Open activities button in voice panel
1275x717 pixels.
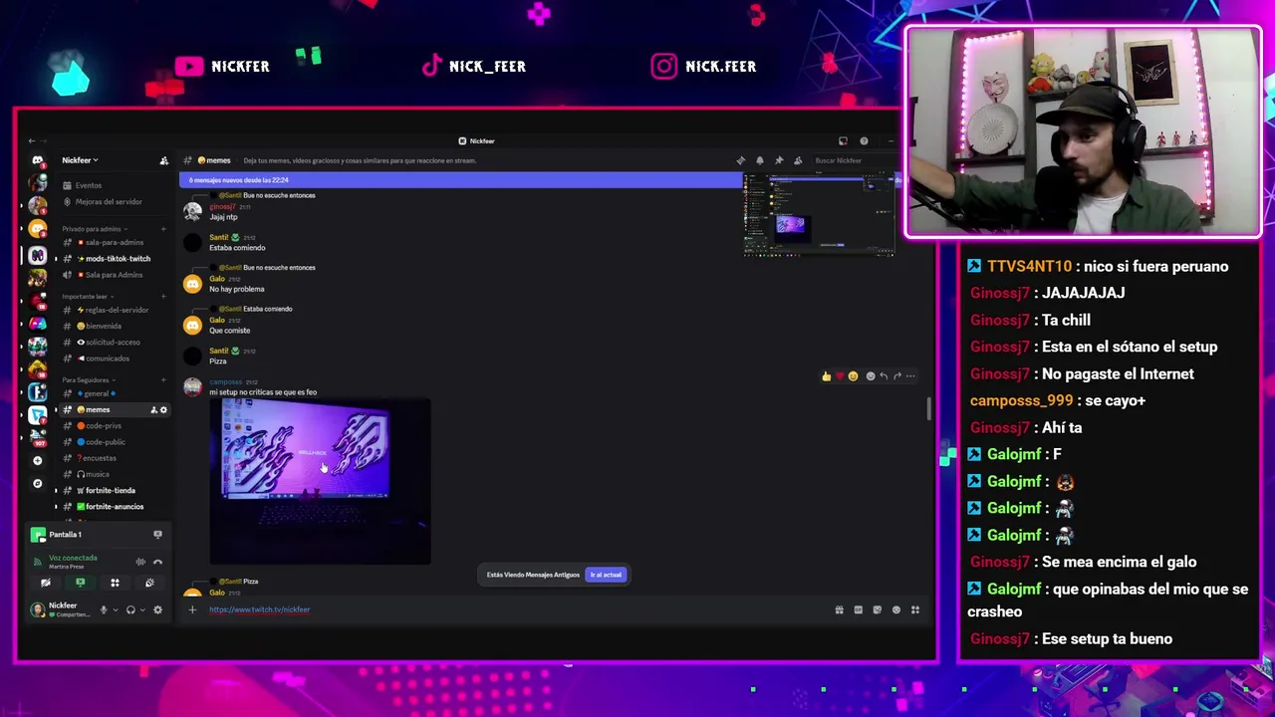pos(115,583)
